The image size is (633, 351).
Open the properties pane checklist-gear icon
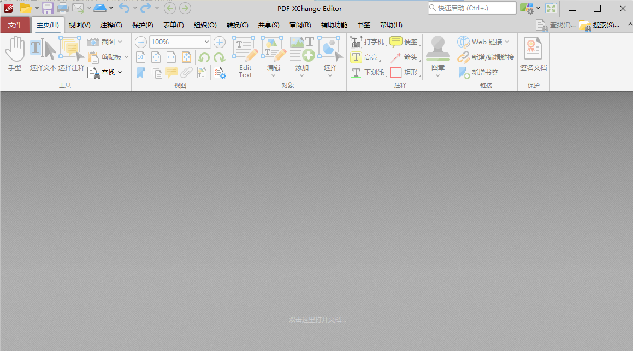point(220,73)
